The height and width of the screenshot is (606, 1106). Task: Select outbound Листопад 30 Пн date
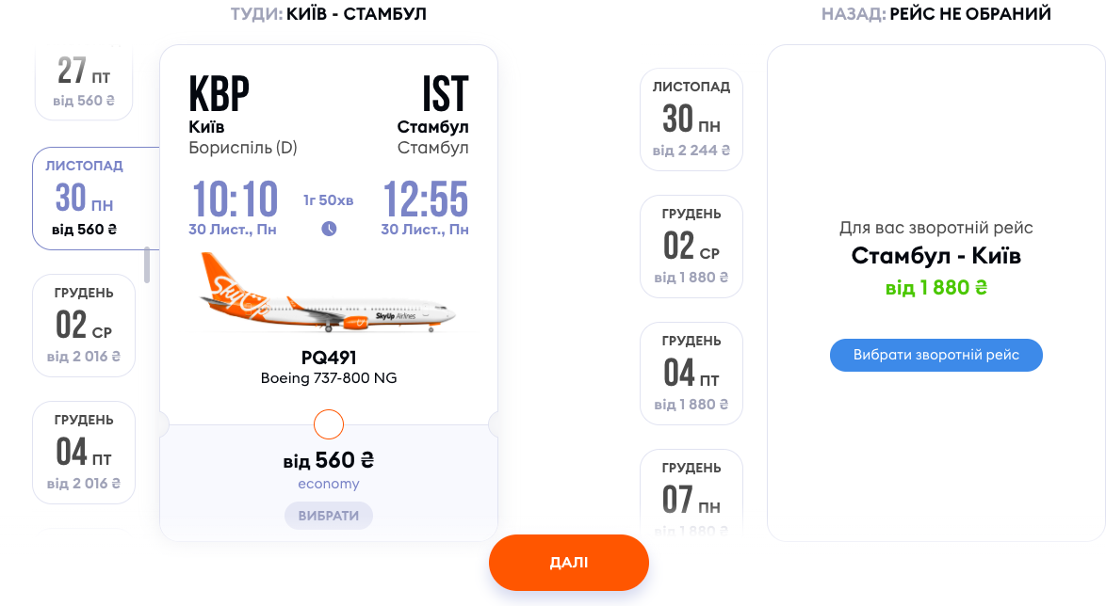coord(96,198)
